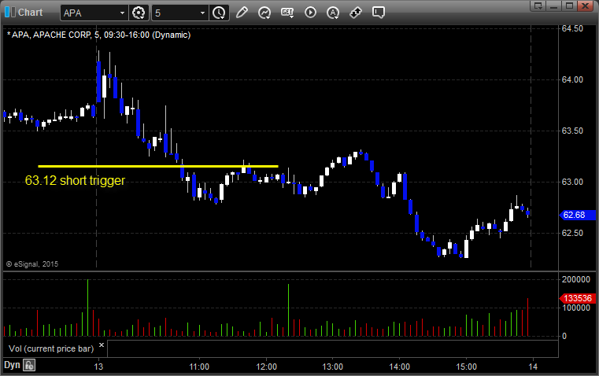The width and height of the screenshot is (599, 376).
Task: Click the Dyn label at bottom left
Action: pos(12,365)
